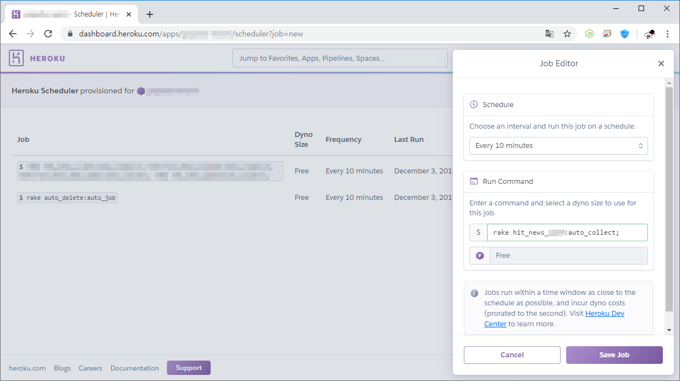Click Every 10 minutes in auto_delete row

[x=354, y=198]
